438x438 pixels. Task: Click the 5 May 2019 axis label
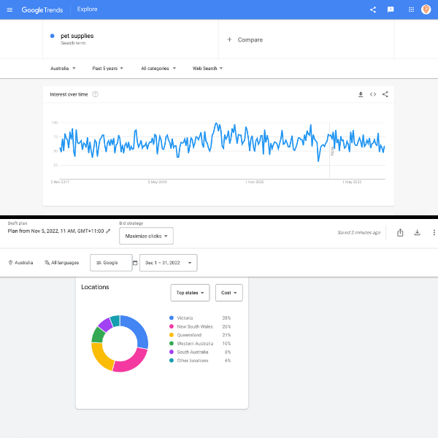click(157, 182)
